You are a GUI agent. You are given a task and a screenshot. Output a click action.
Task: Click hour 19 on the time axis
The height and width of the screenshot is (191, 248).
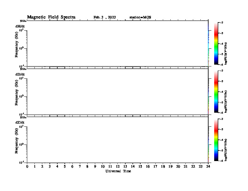(x=170, y=167)
